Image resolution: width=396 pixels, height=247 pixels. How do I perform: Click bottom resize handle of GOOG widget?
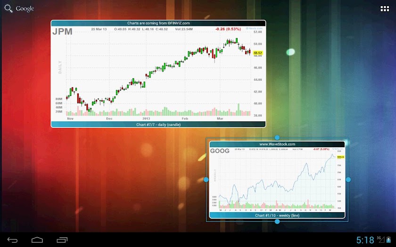[x=277, y=222]
